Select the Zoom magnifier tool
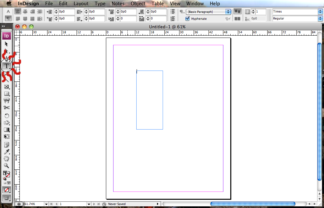324x208 pixels. point(7,165)
